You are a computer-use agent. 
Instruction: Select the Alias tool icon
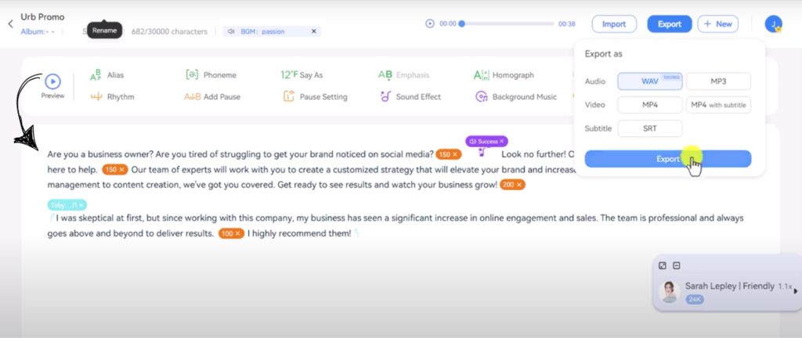96,75
